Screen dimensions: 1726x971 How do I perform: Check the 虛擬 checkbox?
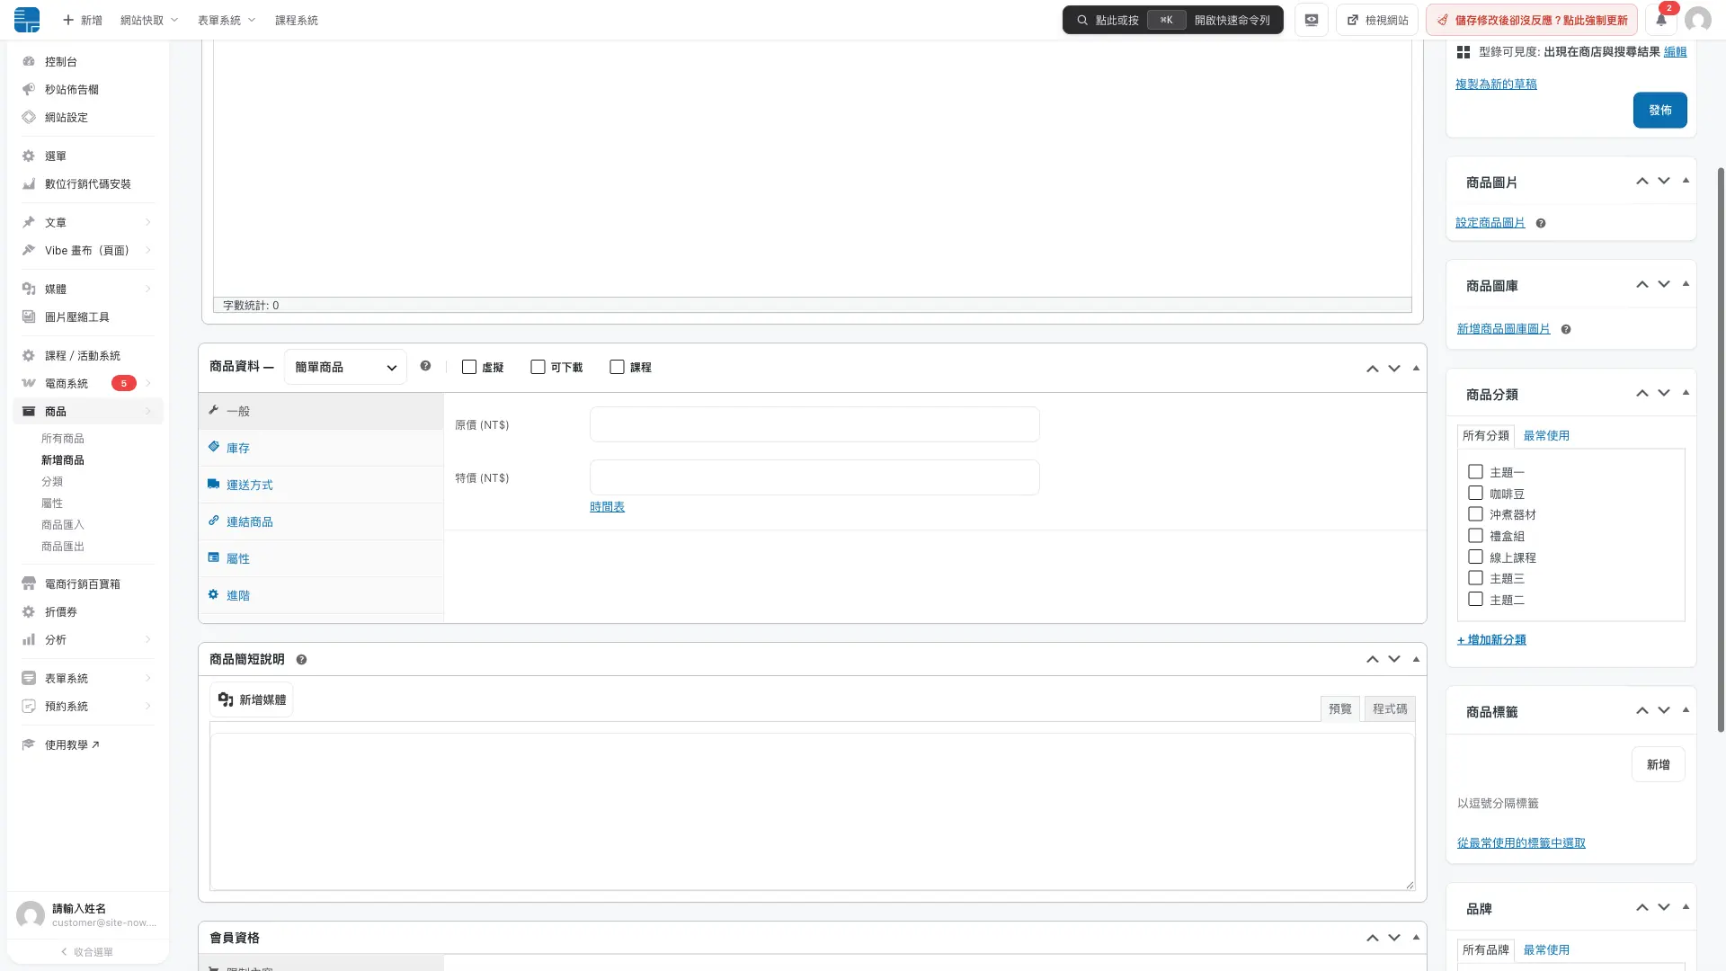point(468,367)
